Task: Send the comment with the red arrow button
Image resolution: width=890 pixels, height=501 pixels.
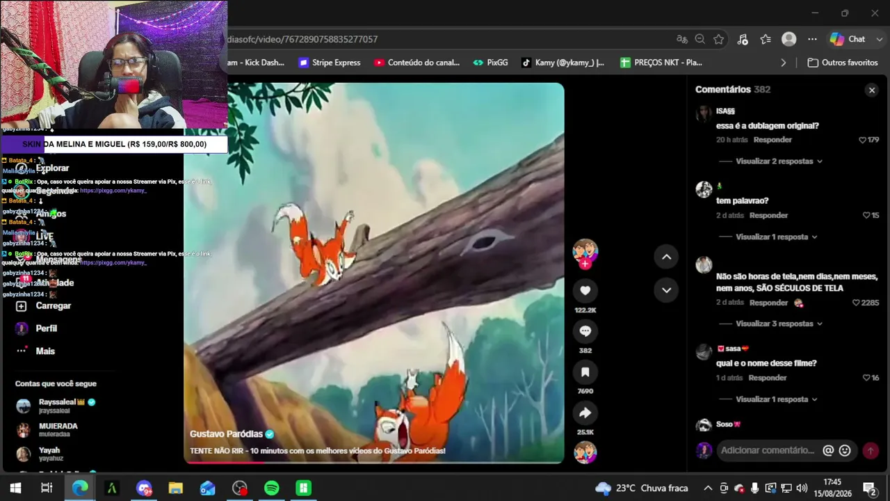Action: click(x=870, y=451)
